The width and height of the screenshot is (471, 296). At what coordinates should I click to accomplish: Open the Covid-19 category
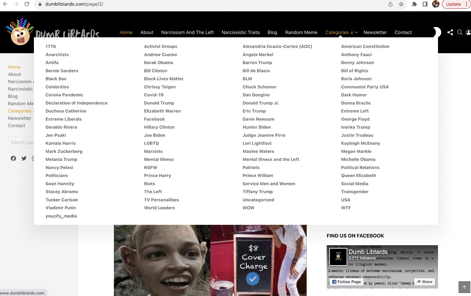(154, 95)
